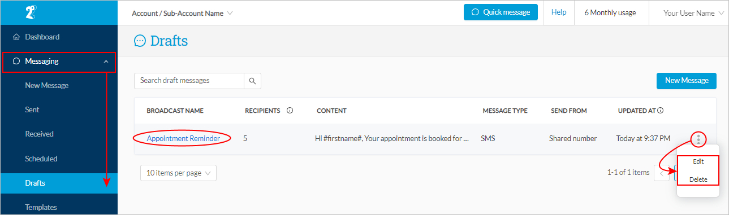729x215 pixels.
Task: Select Edit from the context menu
Action: click(x=698, y=161)
